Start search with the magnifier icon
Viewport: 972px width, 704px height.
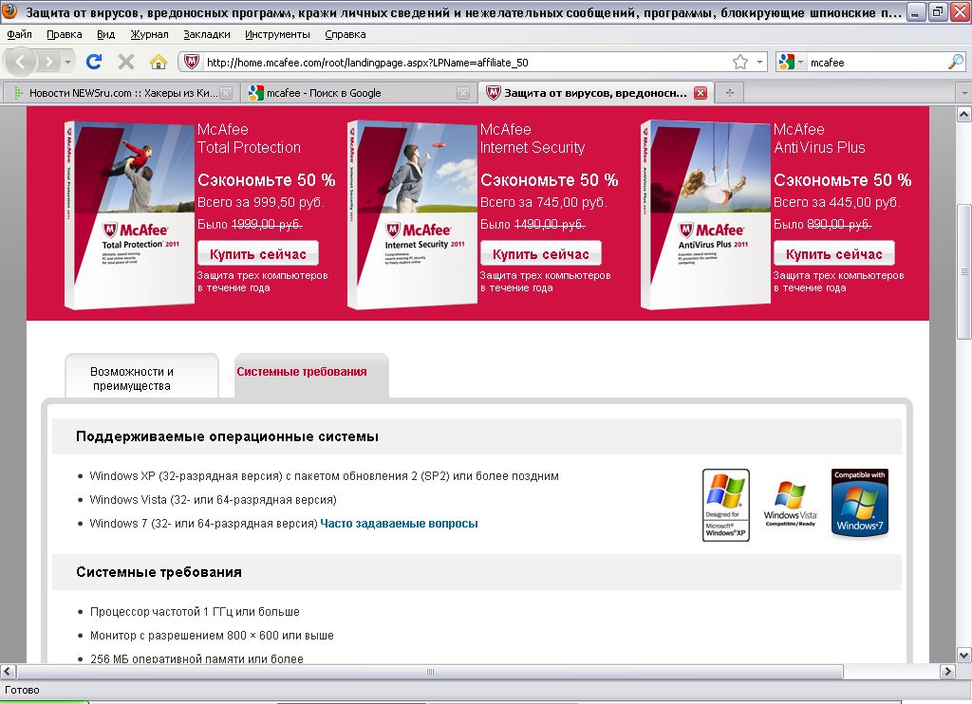click(x=956, y=62)
